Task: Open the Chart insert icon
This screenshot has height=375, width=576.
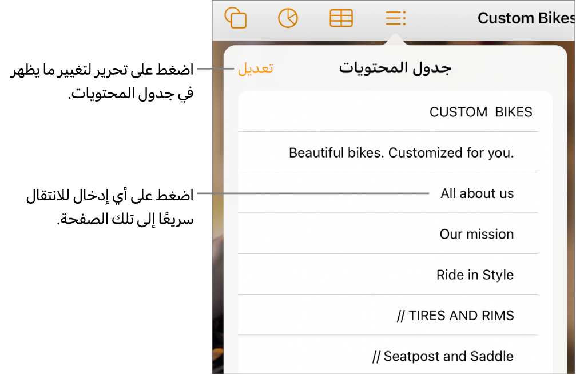Action: tap(288, 18)
